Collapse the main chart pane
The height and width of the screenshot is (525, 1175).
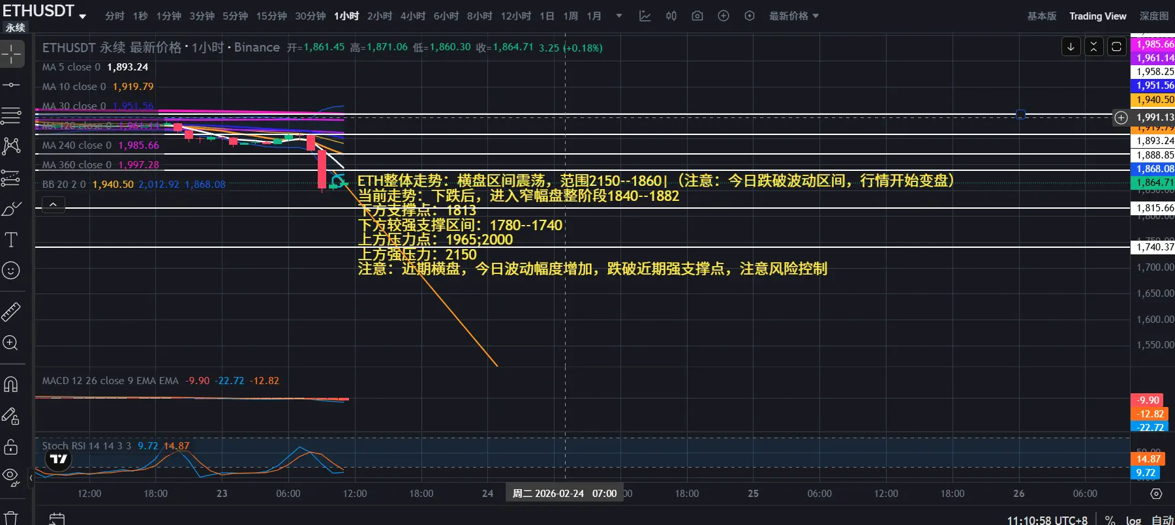(x=1094, y=46)
